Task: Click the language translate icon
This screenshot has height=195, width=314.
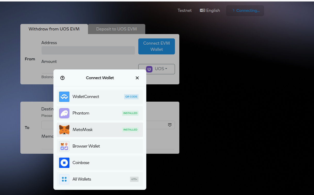Action: (x=203, y=11)
